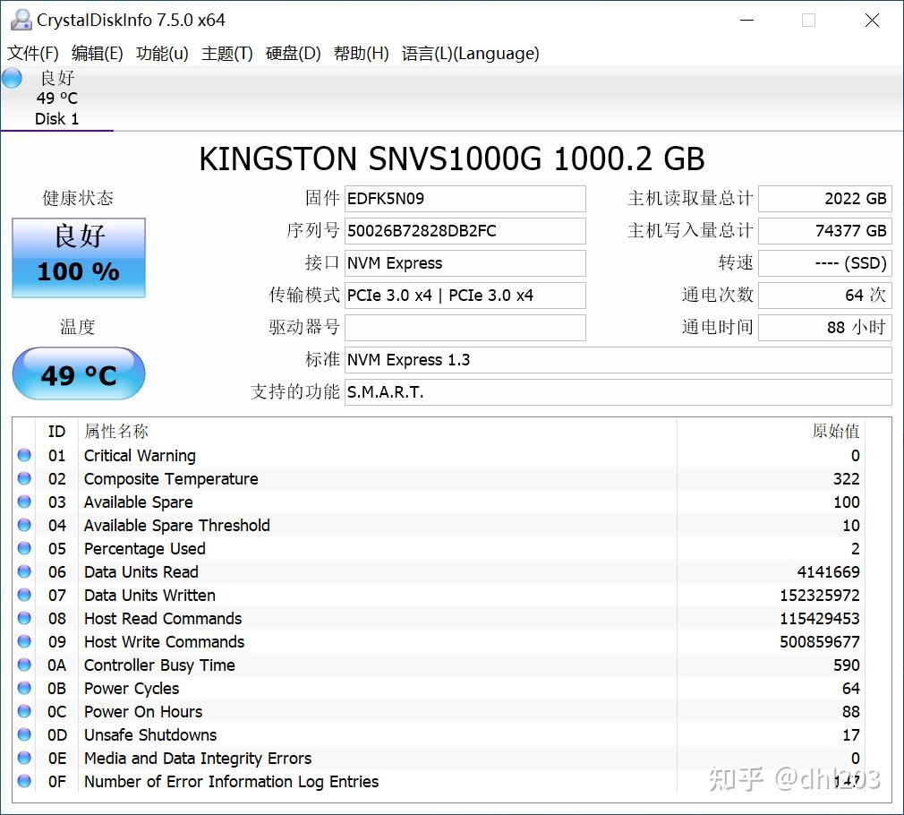Click the CrystalDiskInfo app icon in title bar
Screen dimensions: 904x815
pyautogui.click(x=21, y=20)
